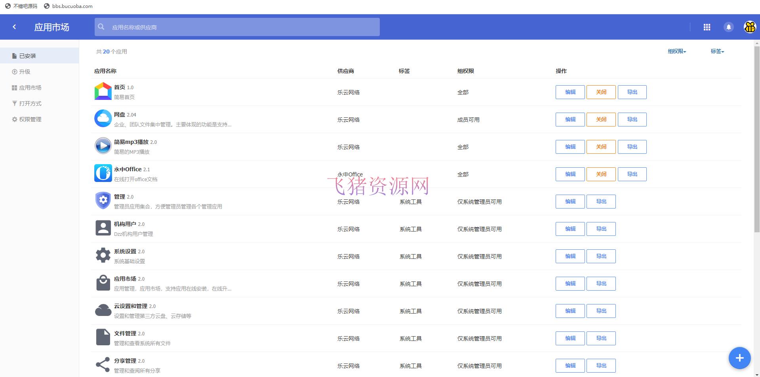Screen dimensions: 760x377
Task: Expand the 标签 filter dropdown
Action: tap(717, 51)
